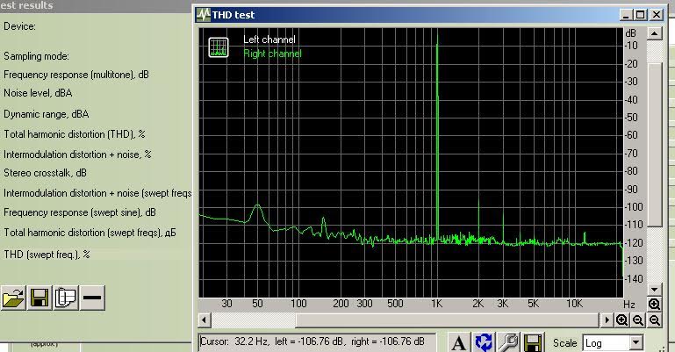The height and width of the screenshot is (352, 675).
Task: Copy results using the pages icon
Action: [x=66, y=298]
